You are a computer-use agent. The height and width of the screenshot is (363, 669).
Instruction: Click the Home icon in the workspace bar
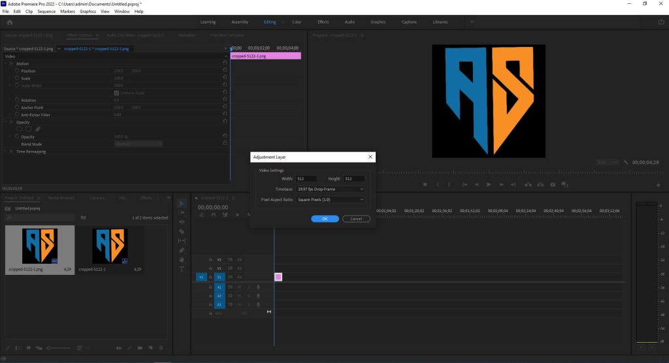pyautogui.click(x=9, y=22)
